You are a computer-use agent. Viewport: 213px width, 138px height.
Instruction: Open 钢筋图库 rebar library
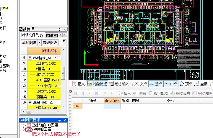point(202,93)
